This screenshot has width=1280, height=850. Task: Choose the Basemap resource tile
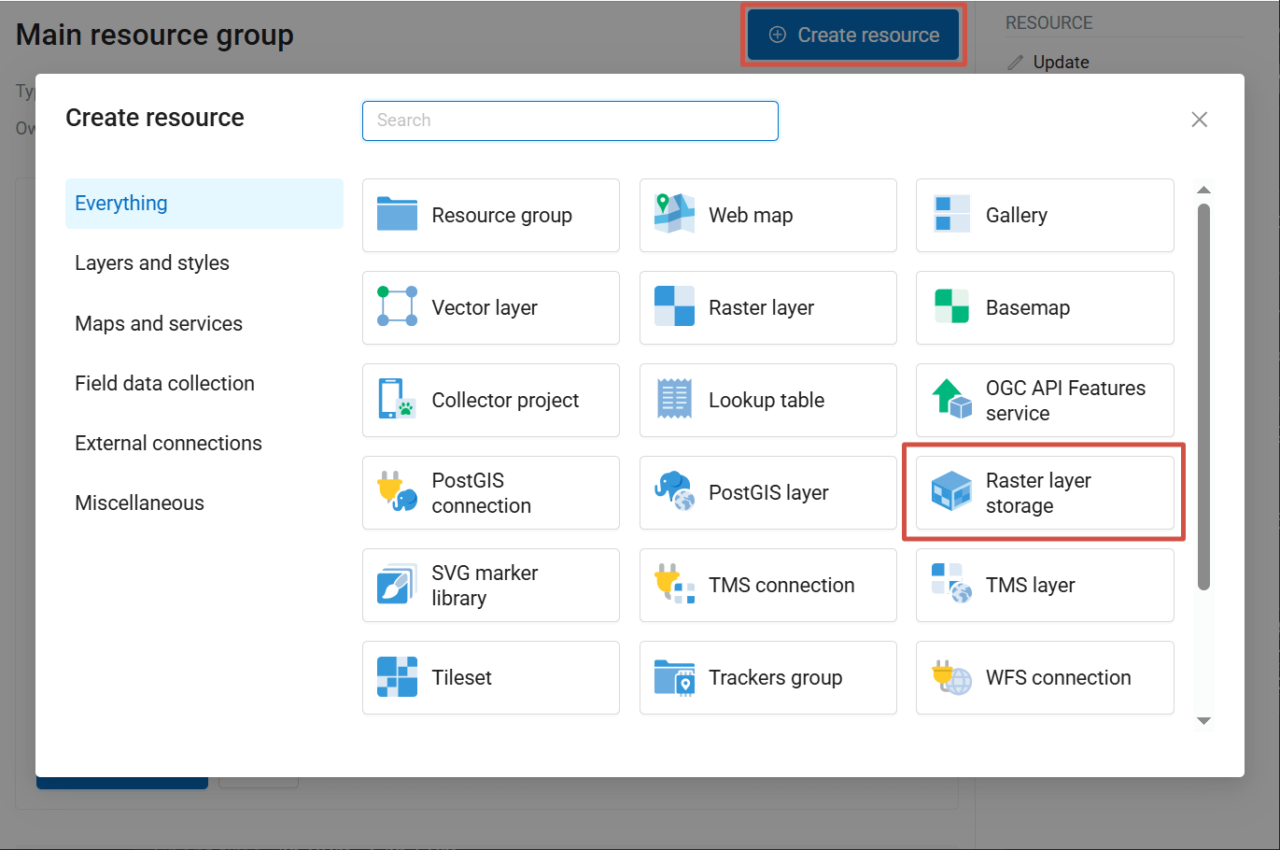coord(1044,307)
